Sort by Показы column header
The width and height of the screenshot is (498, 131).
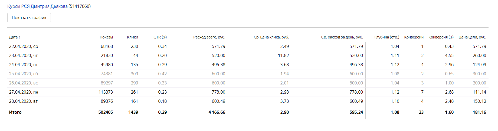coord(106,37)
